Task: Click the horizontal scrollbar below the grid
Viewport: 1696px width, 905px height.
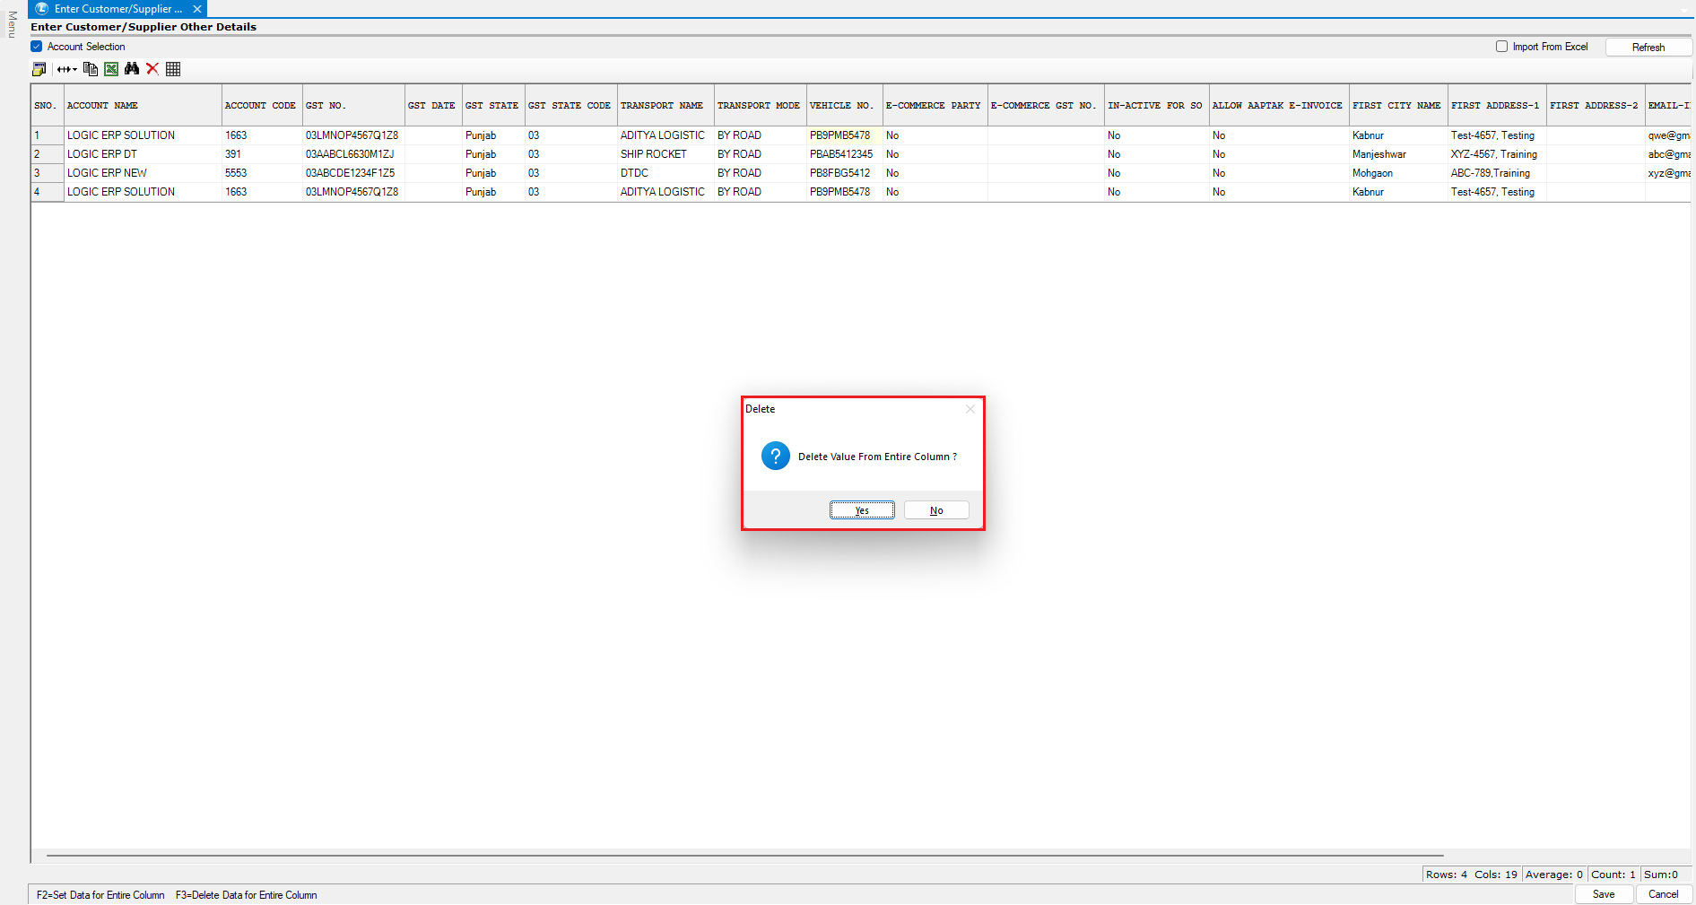Action: 744,856
